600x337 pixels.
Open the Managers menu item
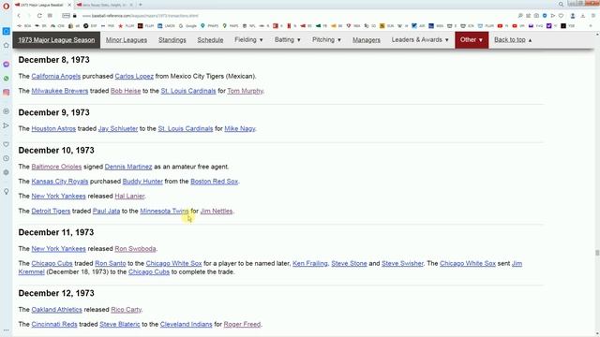point(367,39)
